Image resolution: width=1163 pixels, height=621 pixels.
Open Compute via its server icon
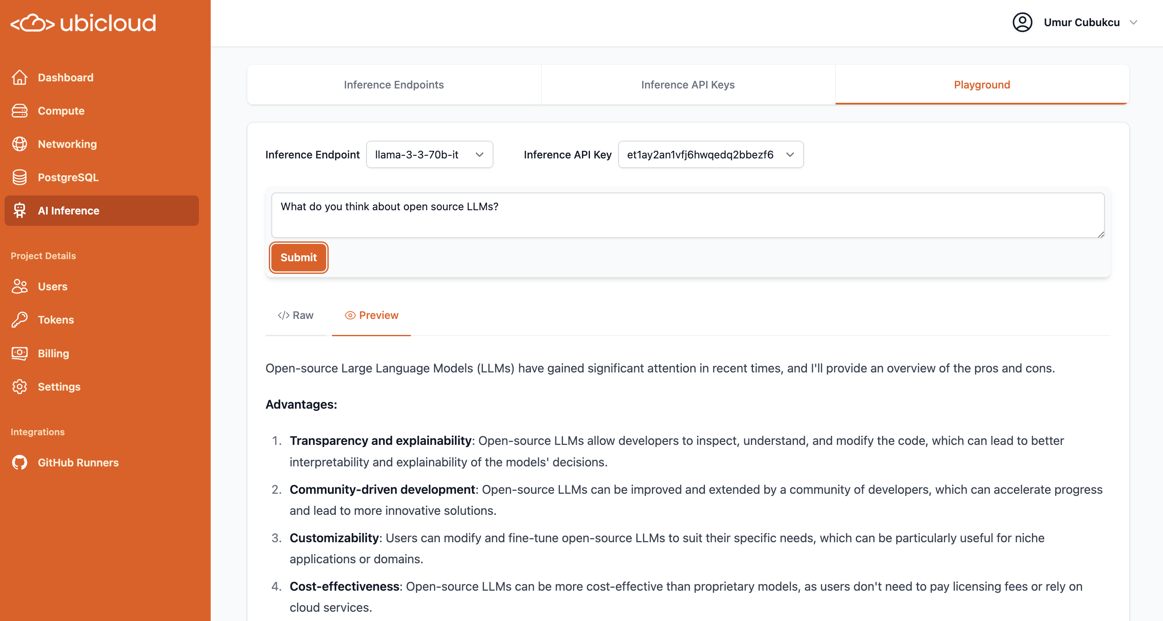(x=19, y=110)
